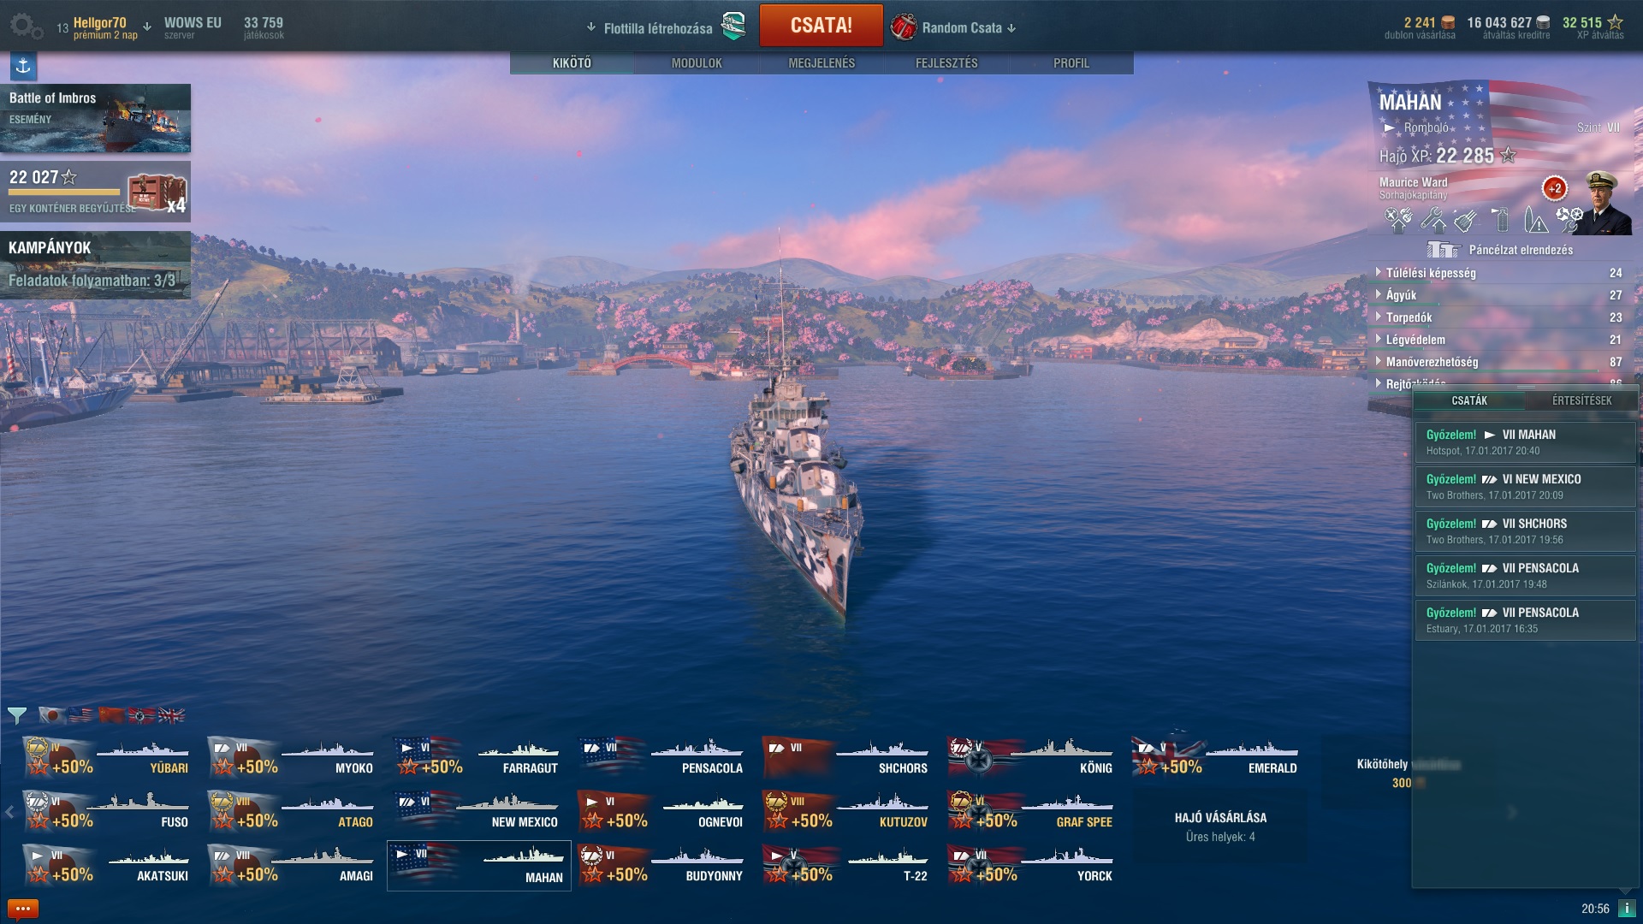This screenshot has width=1643, height=924.
Task: Toggle the USA nation flag filter
Action: pyautogui.click(x=81, y=715)
